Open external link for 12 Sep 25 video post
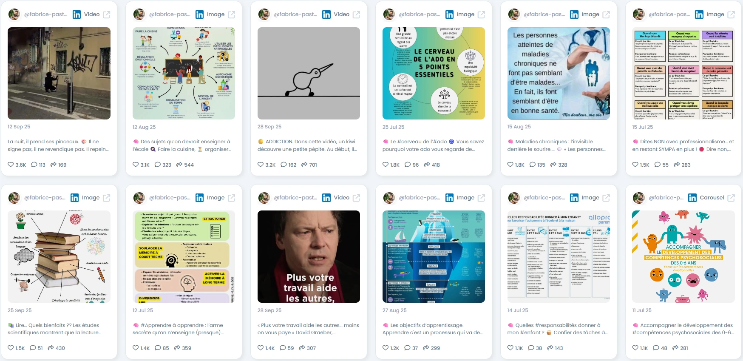 107,14
